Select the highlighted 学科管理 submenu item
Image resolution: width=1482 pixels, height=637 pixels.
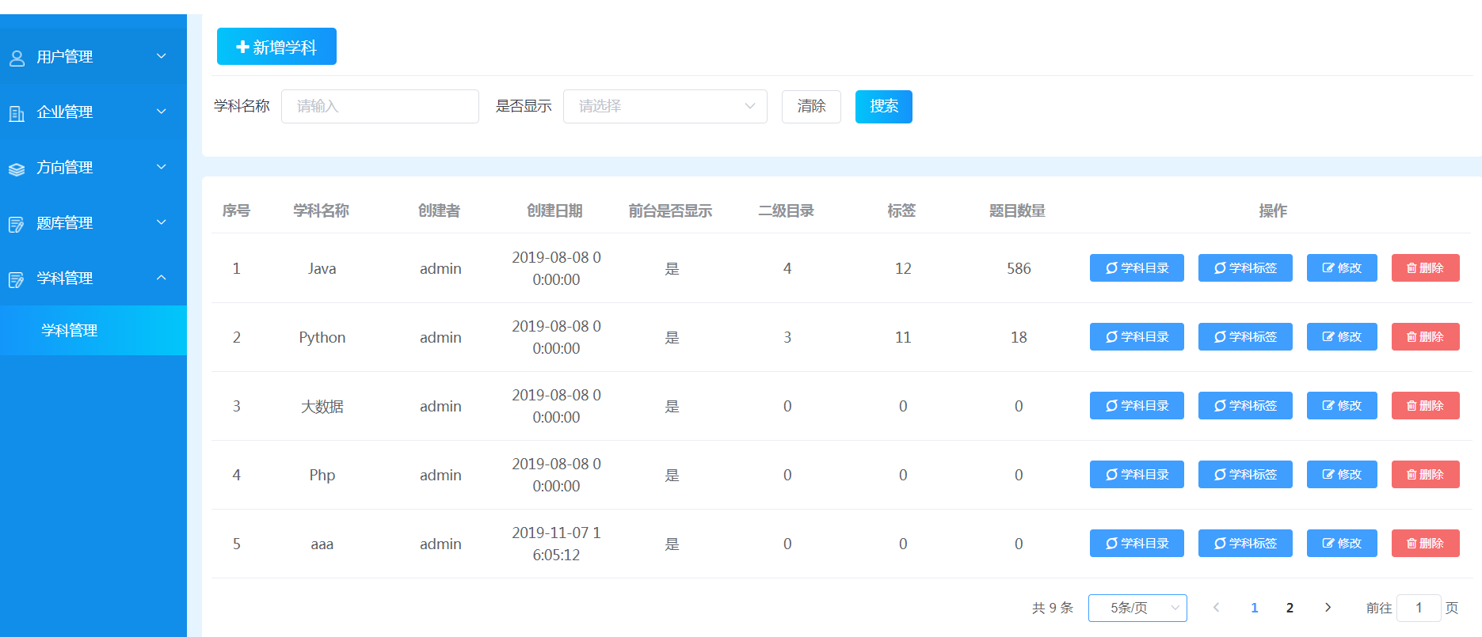pos(93,331)
